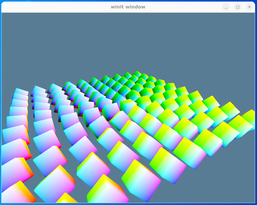Close the winit window
The height and width of the screenshot is (205, 257).
tap(249, 7)
